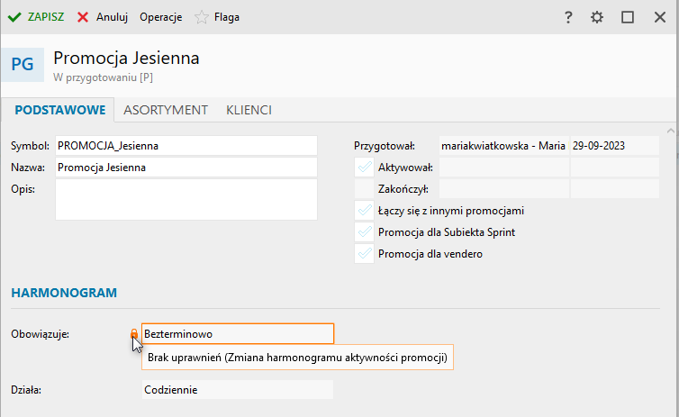Click the orange lock icon beside Obowiązuje
The width and height of the screenshot is (679, 417).
(x=135, y=334)
